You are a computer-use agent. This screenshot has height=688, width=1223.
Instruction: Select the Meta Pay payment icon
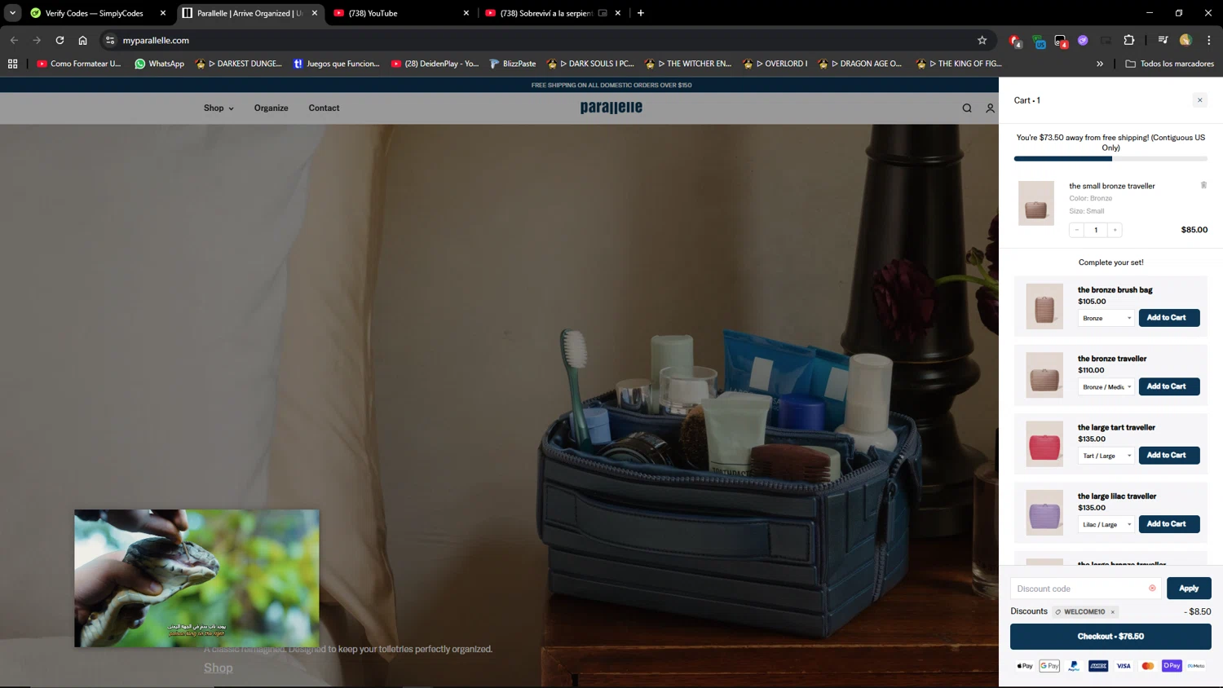1196,666
